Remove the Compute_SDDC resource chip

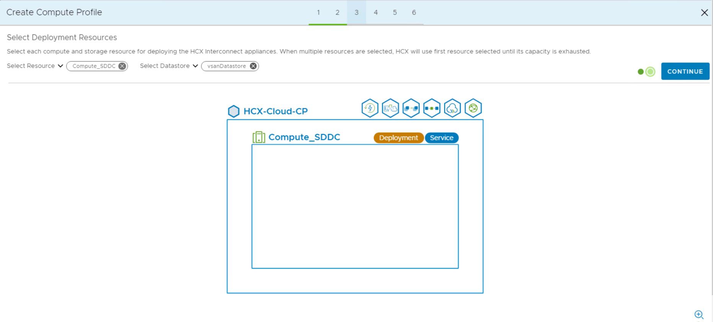[x=122, y=66]
